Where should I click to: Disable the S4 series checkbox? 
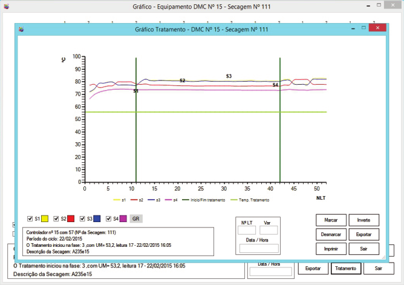click(108, 218)
